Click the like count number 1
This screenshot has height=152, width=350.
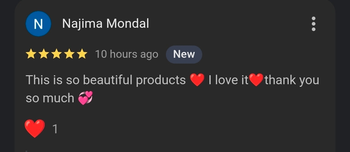(55, 129)
